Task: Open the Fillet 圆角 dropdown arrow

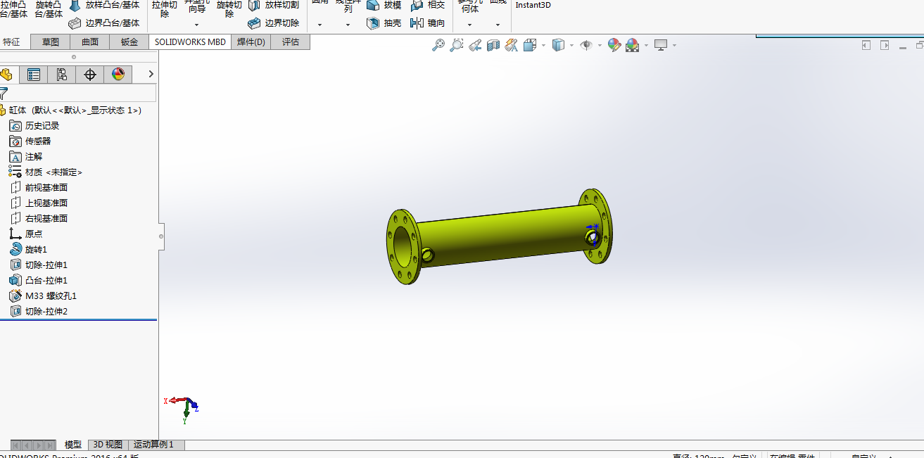Action: pos(319,25)
